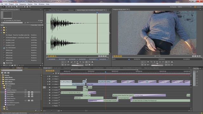Step forward one frame in Source monitor
203x114 pixels.
(80, 62)
